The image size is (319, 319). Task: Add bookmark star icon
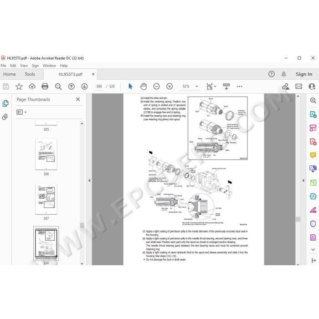pos(19,87)
